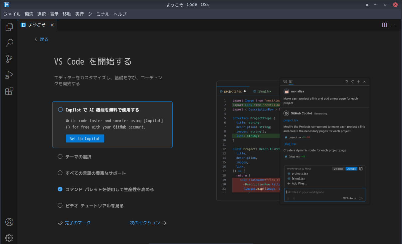
Task: Switch to the ようこそ tab
Action: point(37,25)
